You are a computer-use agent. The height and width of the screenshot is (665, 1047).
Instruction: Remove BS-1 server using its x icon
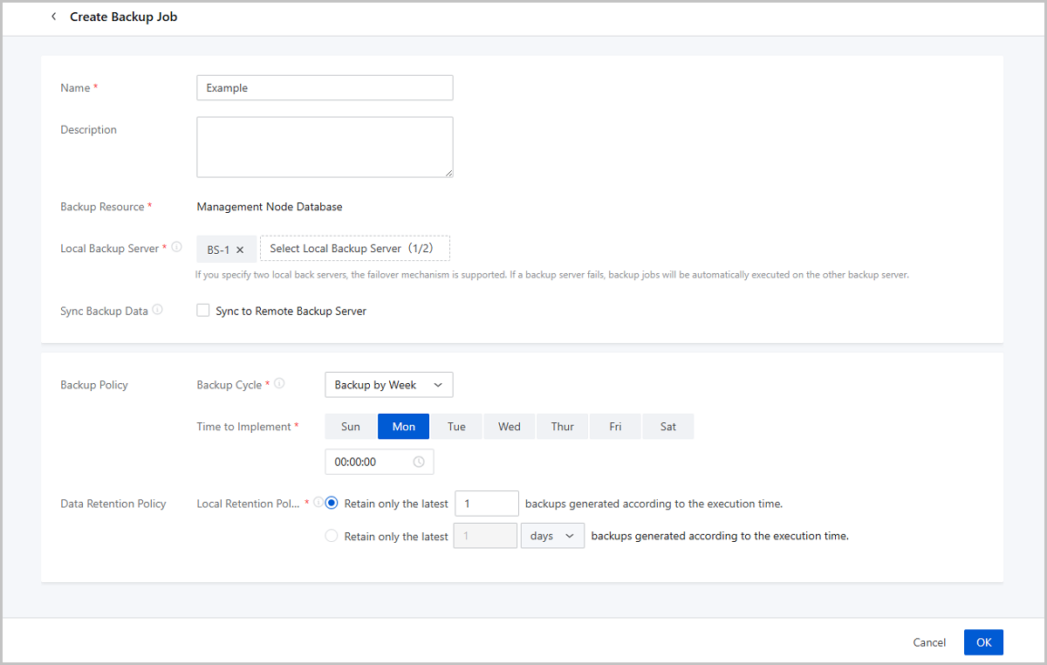[x=240, y=250]
